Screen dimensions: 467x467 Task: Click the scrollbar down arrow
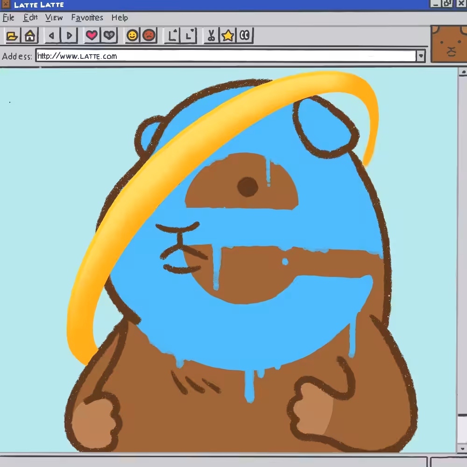462,448
